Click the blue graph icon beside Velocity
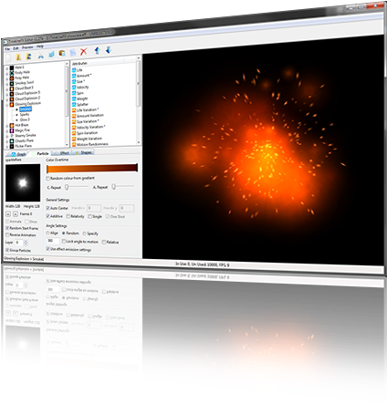The width and height of the screenshot is (387, 404). click(x=74, y=88)
